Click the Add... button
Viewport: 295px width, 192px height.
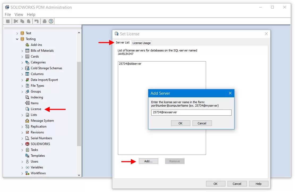tap(148, 161)
